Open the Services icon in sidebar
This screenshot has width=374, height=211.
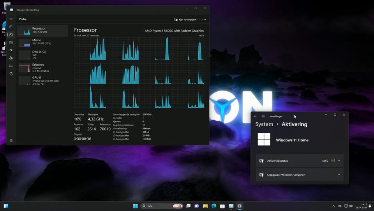point(11,74)
